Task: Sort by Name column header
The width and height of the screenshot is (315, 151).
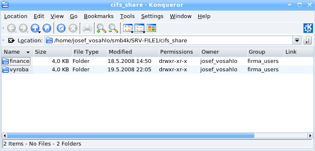Action: pos(17,52)
